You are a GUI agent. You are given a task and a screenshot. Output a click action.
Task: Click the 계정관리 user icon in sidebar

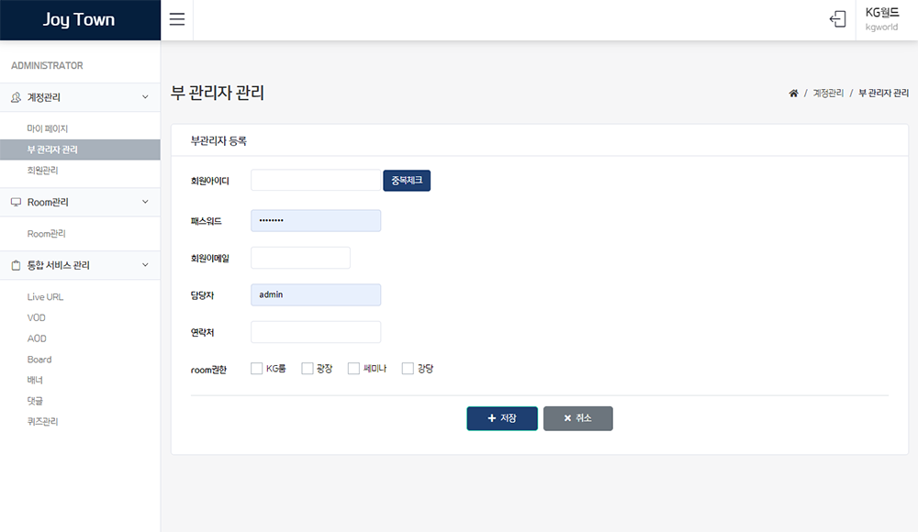(16, 97)
